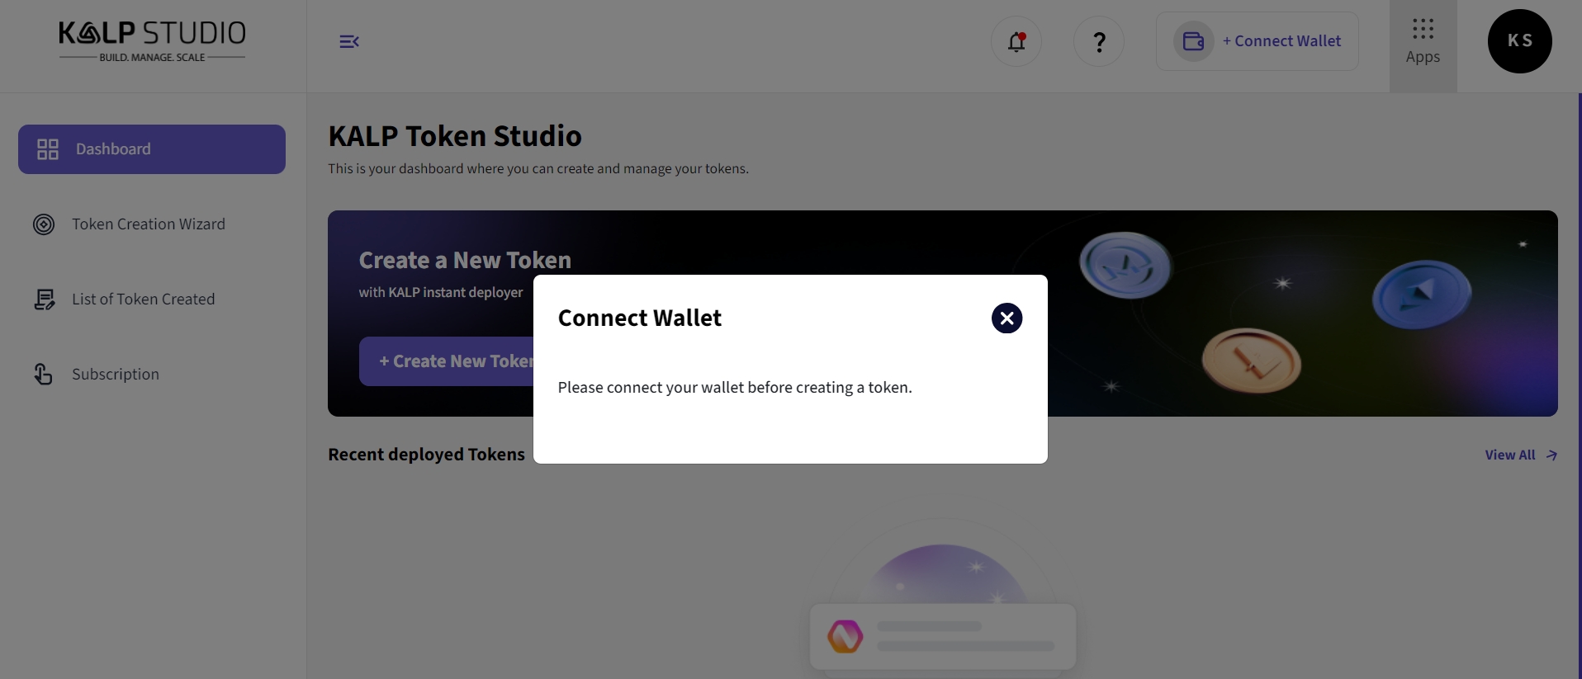Click the wallet icon in header
Screen dimensions: 1582x679
tap(1193, 41)
